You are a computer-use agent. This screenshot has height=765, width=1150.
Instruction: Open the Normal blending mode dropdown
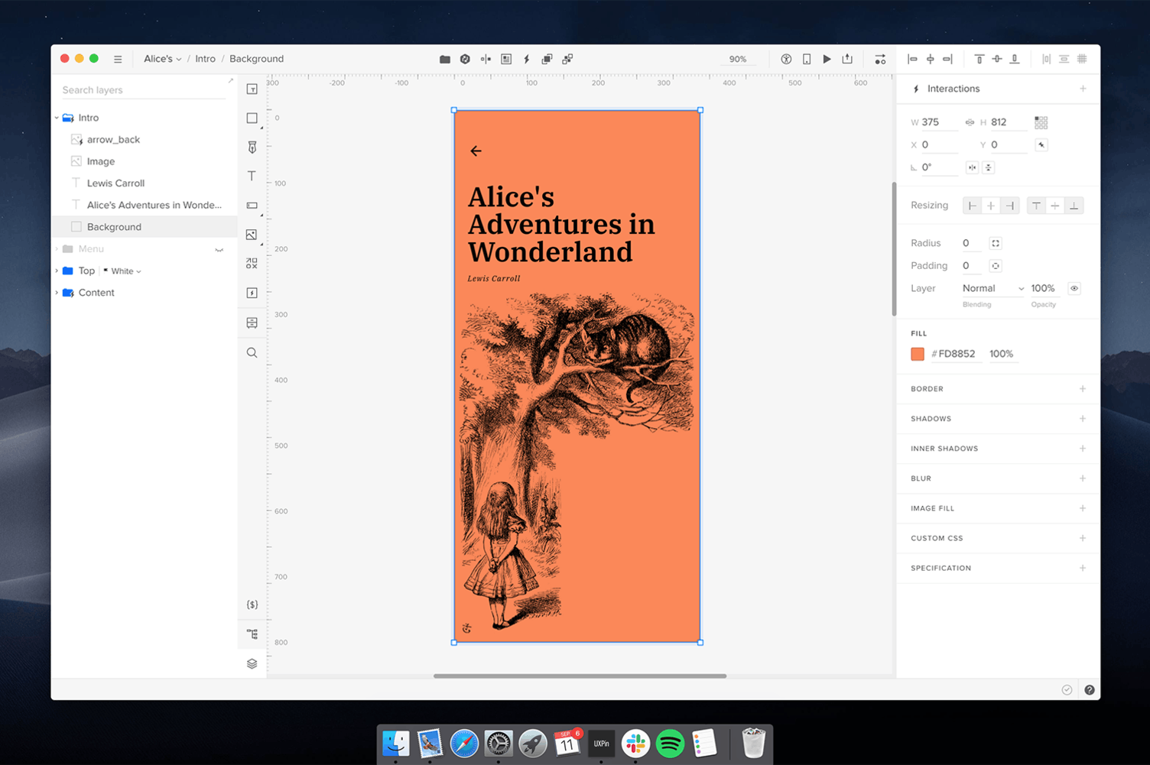click(992, 288)
